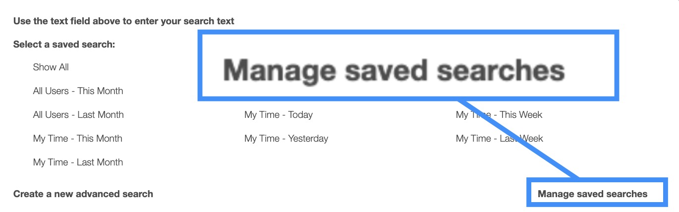Image resolution: width=679 pixels, height=212 pixels.
Task: View my time entries from last week
Action: pos(499,139)
